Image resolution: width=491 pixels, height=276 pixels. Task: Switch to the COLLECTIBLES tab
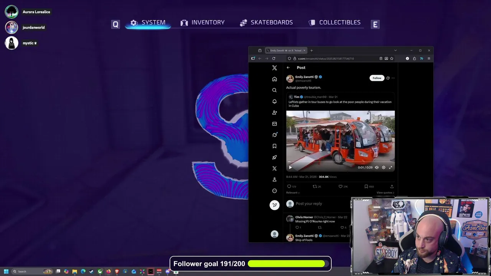point(334,23)
